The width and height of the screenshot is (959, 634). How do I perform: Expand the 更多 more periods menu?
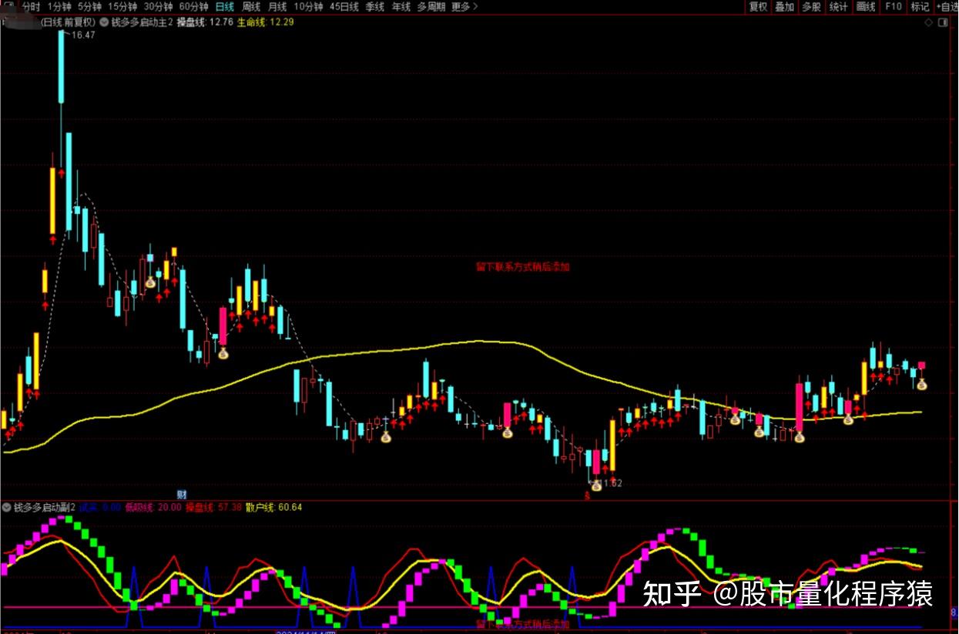coord(464,6)
